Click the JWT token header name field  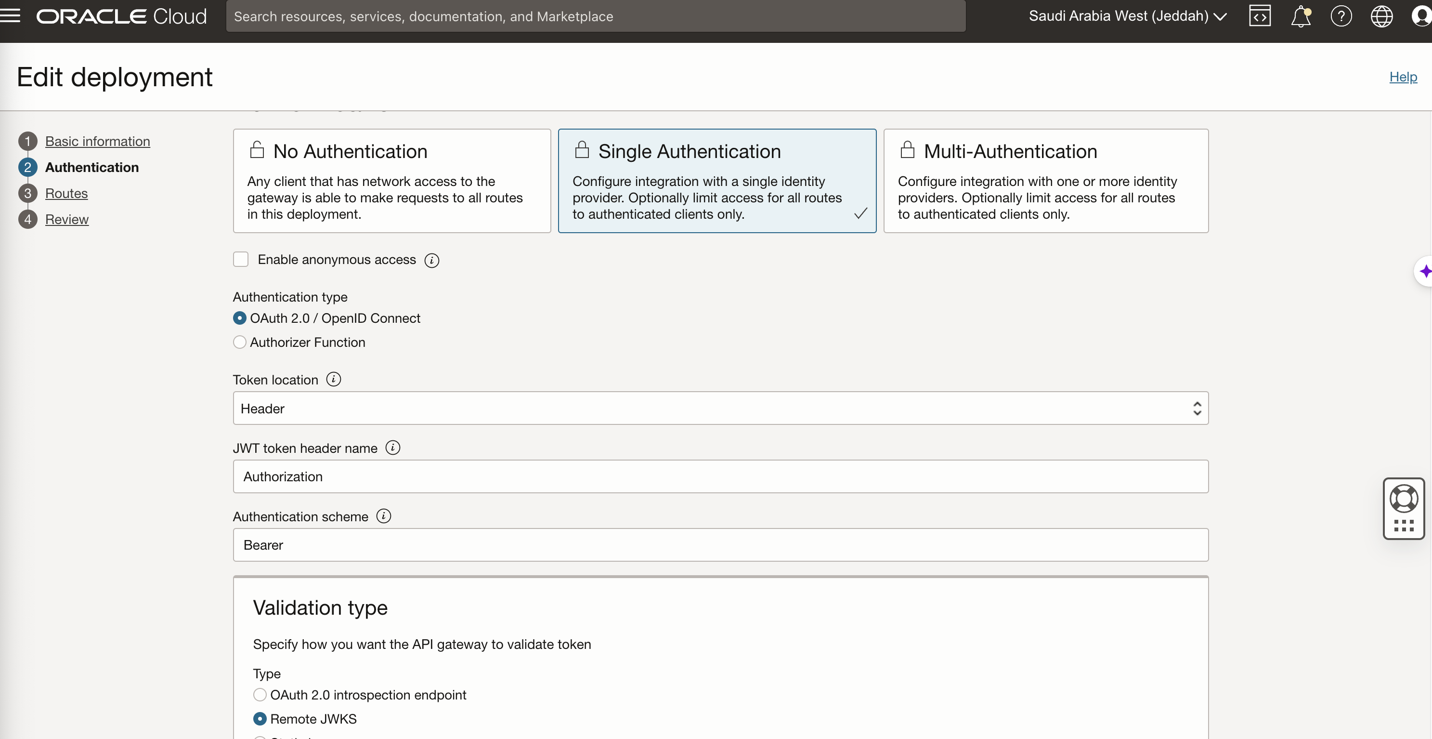pos(720,476)
